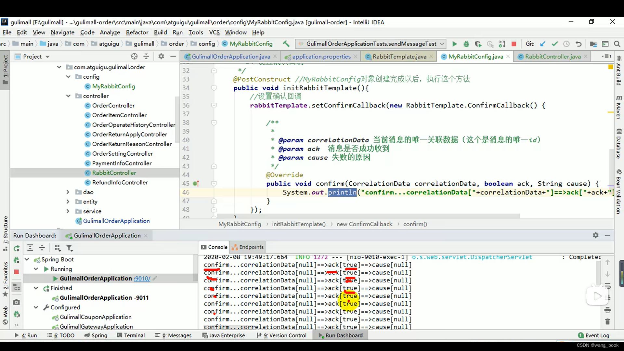The height and width of the screenshot is (351, 624).
Task: Switch to RabbitTemplate.java tab
Action: click(x=399, y=57)
